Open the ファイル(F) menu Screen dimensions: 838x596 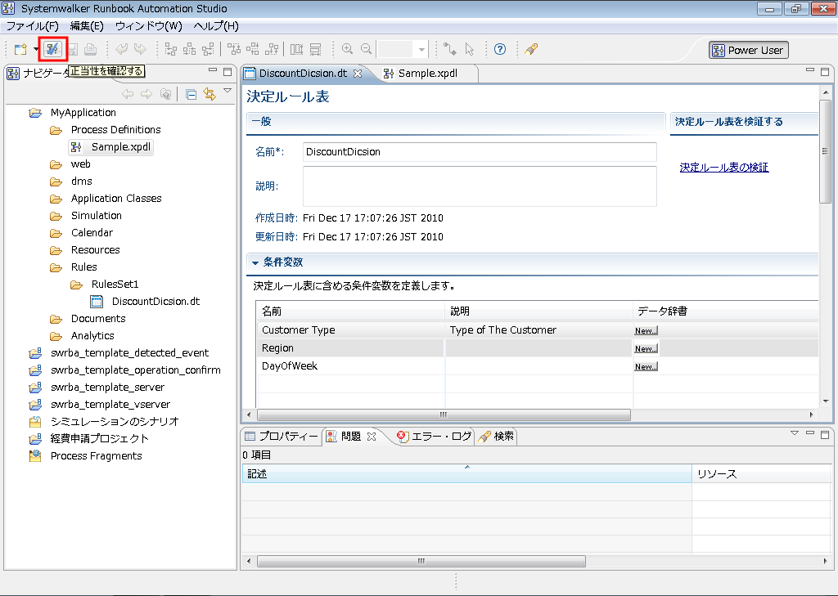pos(32,26)
